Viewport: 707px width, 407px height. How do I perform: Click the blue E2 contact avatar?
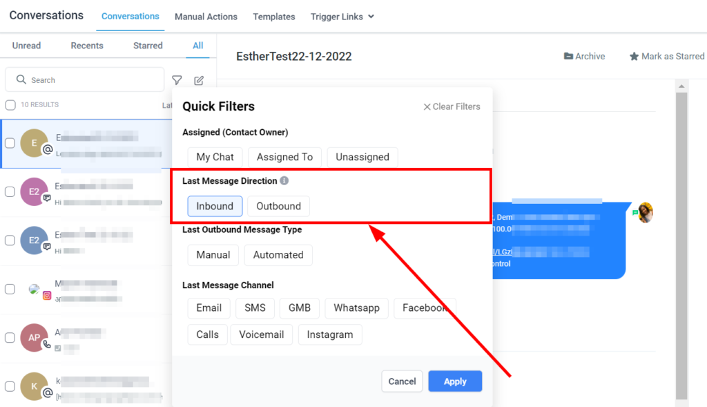[35, 240]
